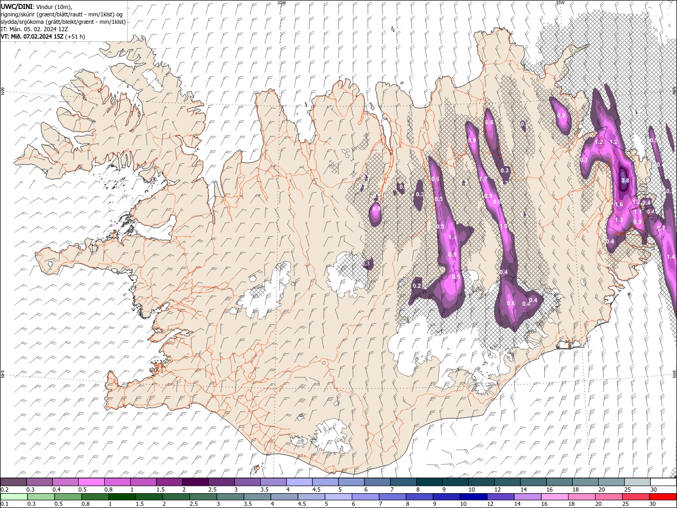The image size is (677, 508).
Task: Click the '(+51 h)' forecast offset text
Action: point(75,37)
